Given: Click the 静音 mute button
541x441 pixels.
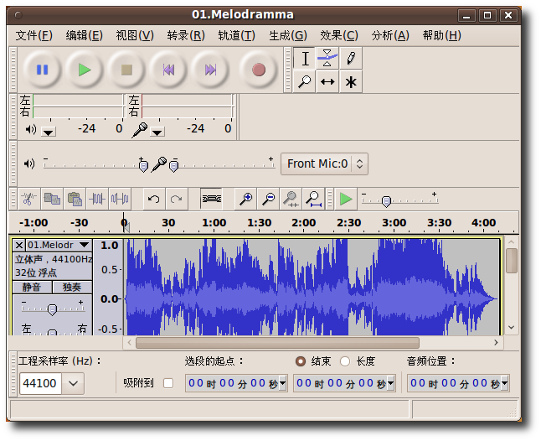Looking at the screenshot, I should tap(32, 287).
